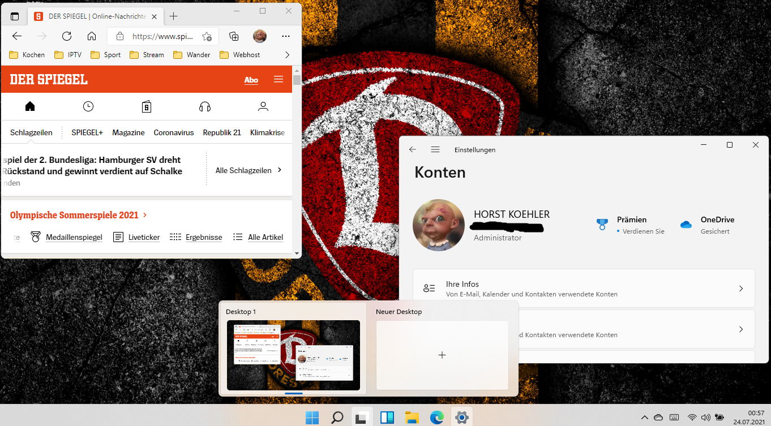
Task: Click Task View taskbar button
Action: [362, 418]
